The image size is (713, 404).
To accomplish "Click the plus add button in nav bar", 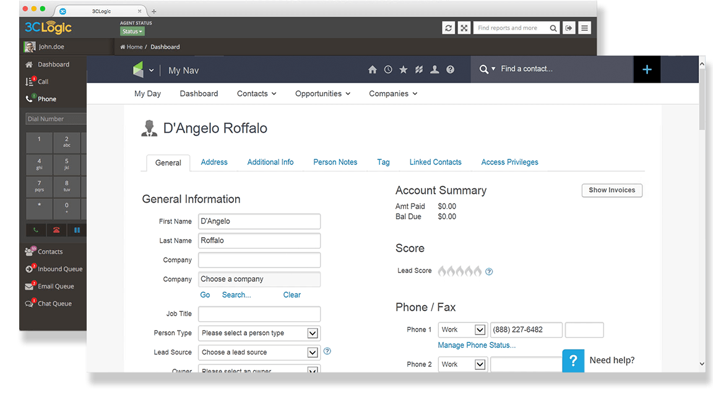I will (x=647, y=69).
